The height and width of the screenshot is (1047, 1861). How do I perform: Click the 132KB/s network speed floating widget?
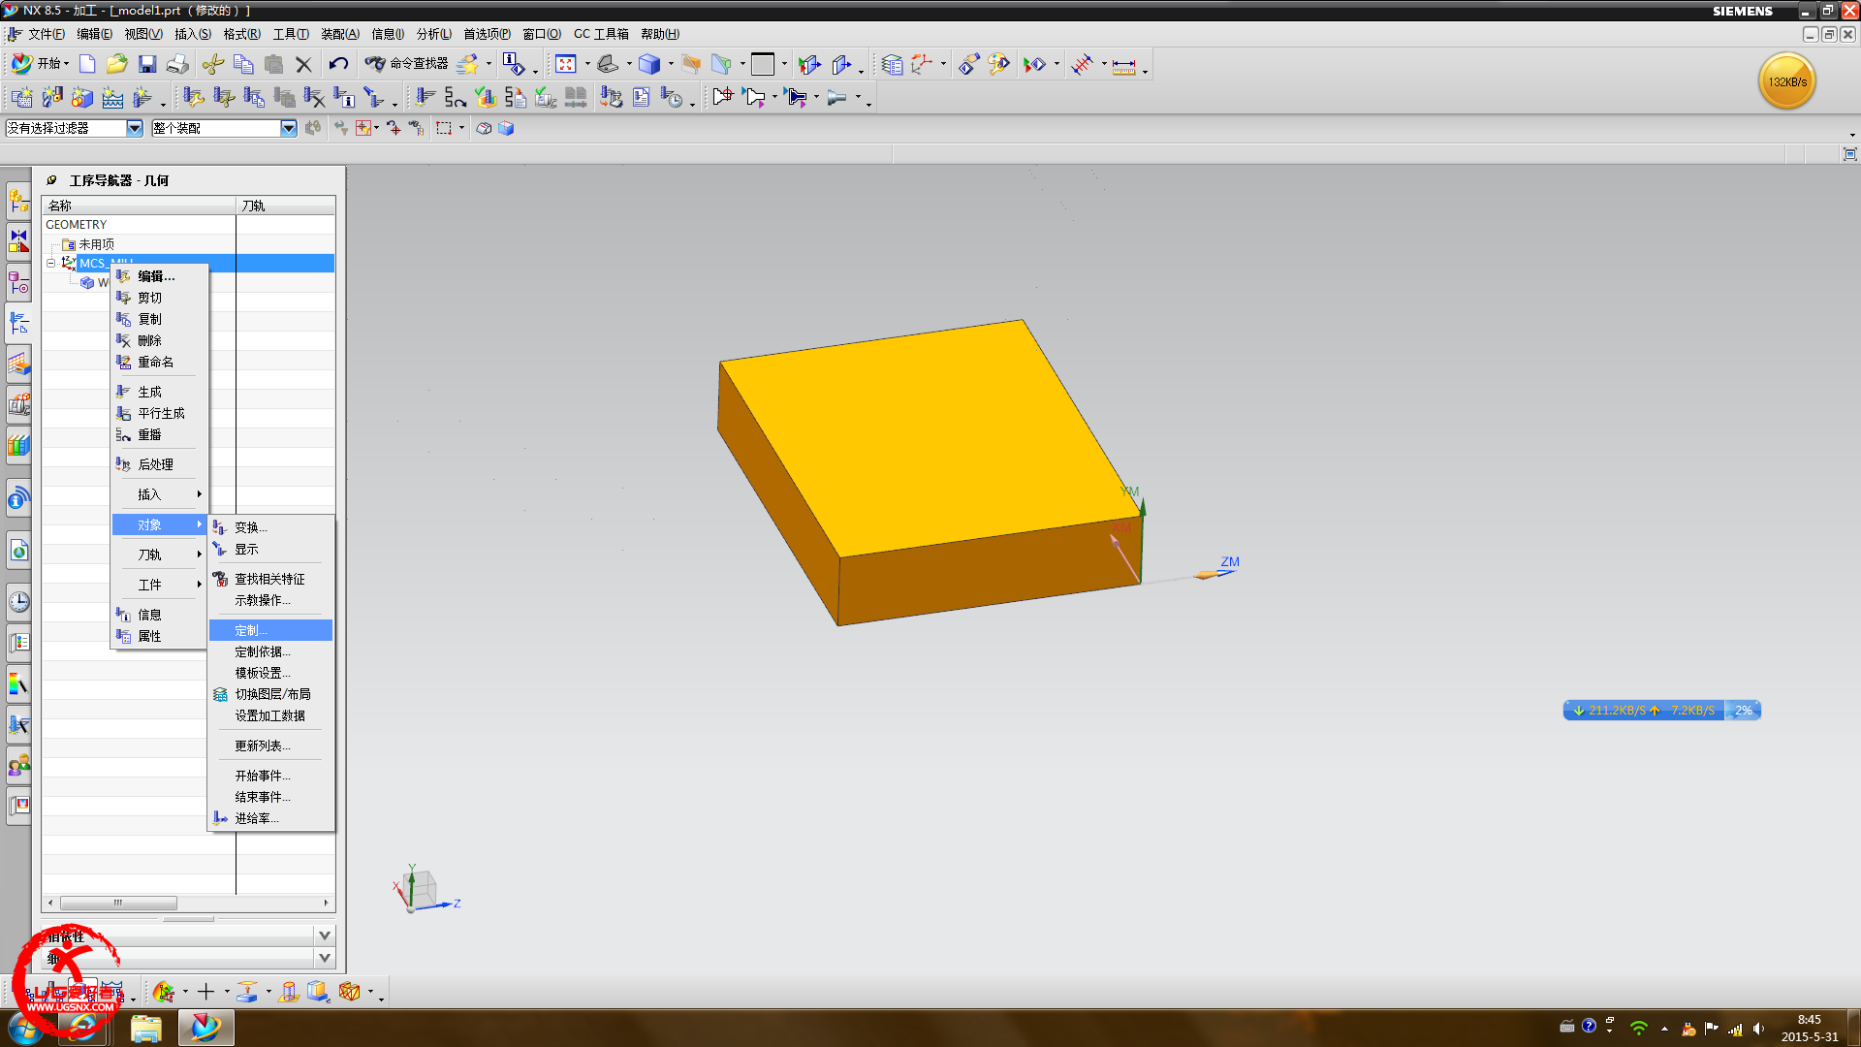pos(1786,81)
